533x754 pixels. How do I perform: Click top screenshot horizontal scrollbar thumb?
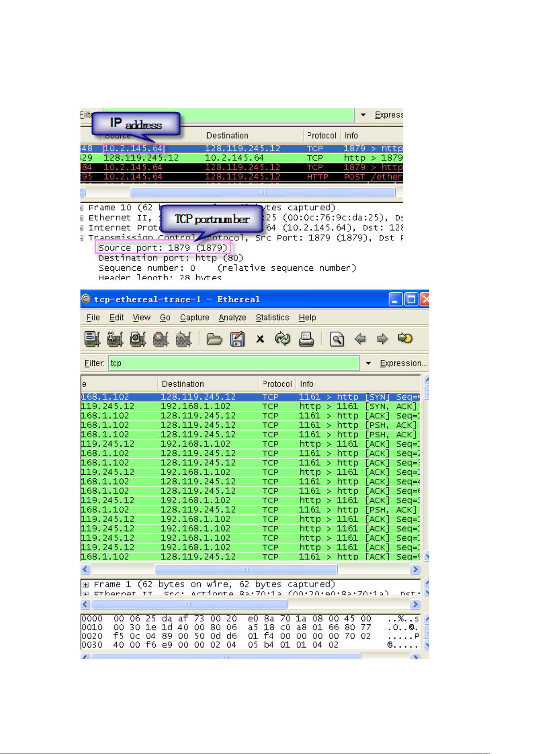point(262,192)
